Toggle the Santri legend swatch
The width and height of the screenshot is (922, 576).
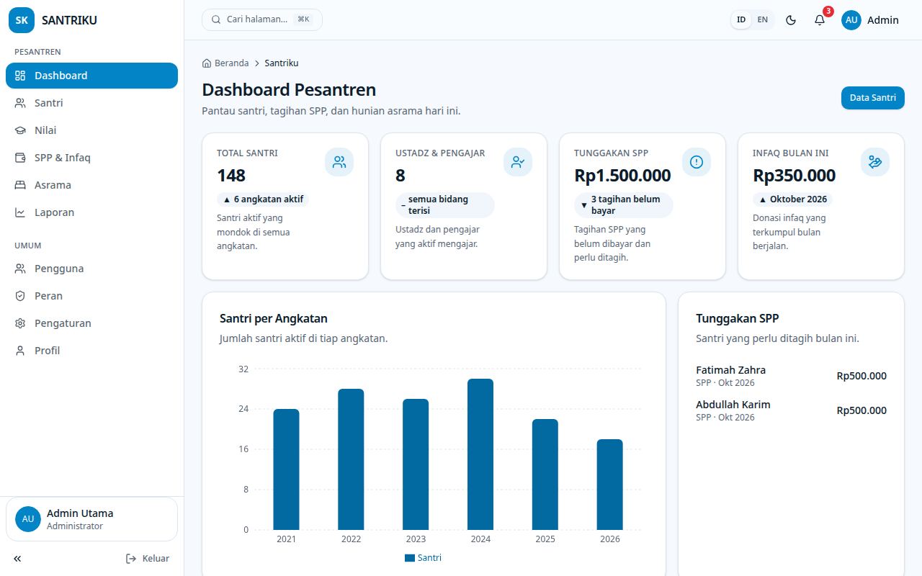click(x=410, y=558)
